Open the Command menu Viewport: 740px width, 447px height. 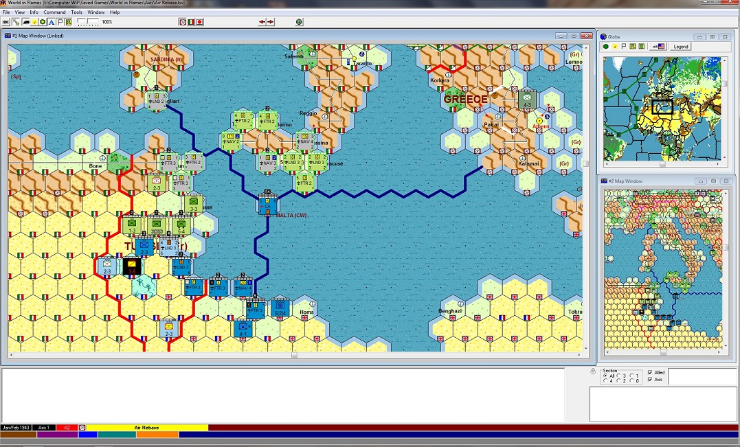[55, 12]
